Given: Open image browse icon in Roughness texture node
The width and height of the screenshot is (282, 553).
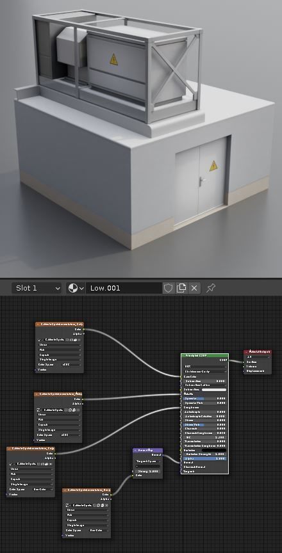Looking at the screenshot, I should pyautogui.click(x=12, y=464).
